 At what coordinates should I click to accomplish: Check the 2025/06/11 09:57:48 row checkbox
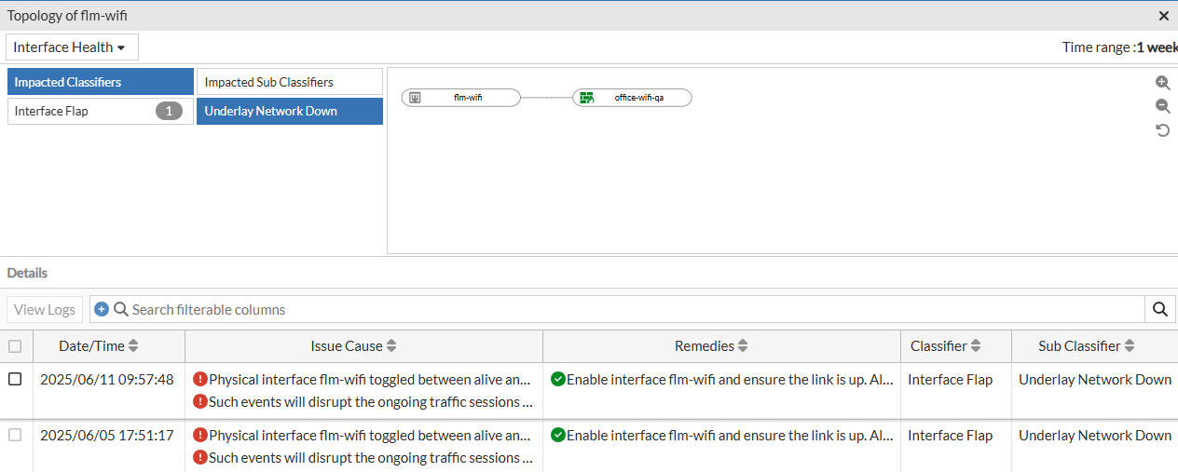15,379
